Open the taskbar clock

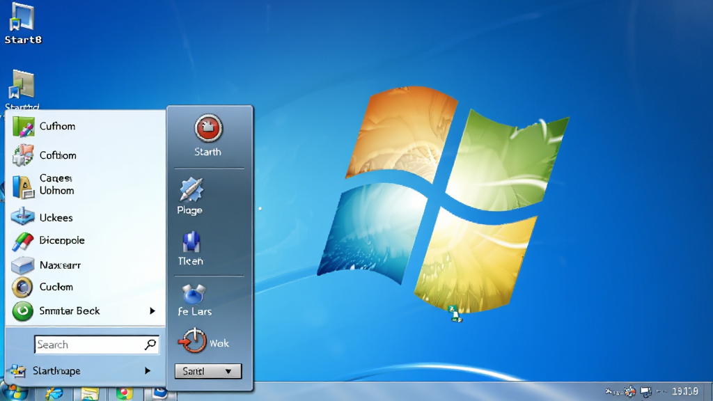coord(685,391)
